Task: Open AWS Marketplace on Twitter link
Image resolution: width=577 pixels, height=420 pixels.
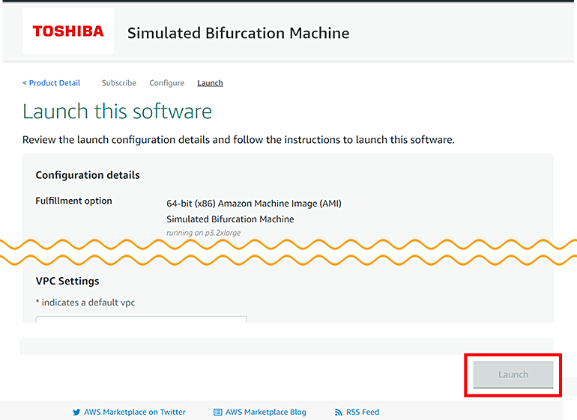Action: click(135, 412)
